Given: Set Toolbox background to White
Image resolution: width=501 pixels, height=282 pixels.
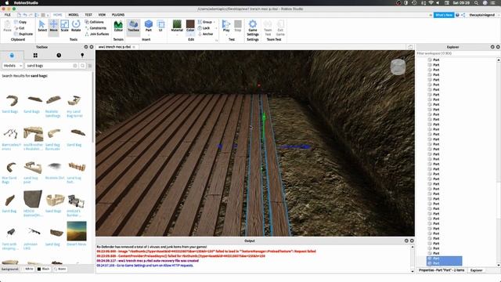Looking at the screenshot, I should (27, 269).
